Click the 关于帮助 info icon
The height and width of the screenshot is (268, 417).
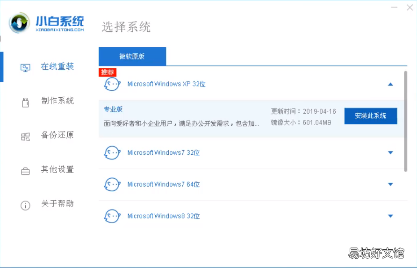point(25,205)
